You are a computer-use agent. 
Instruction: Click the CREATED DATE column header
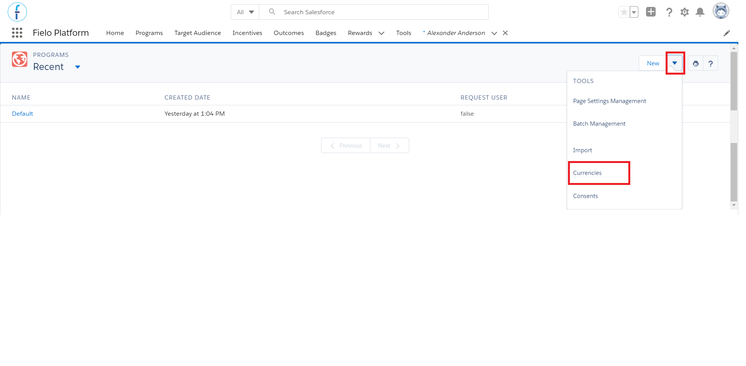point(187,98)
